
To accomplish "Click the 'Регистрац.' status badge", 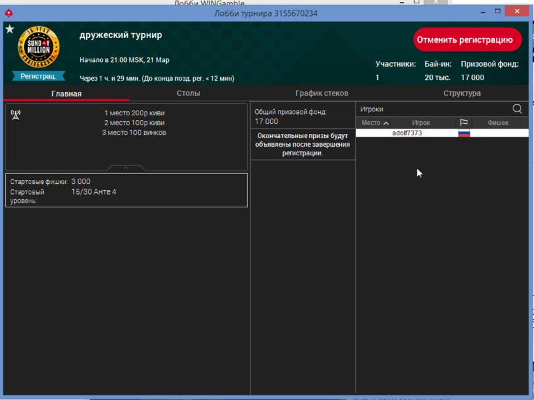I will 39,76.
